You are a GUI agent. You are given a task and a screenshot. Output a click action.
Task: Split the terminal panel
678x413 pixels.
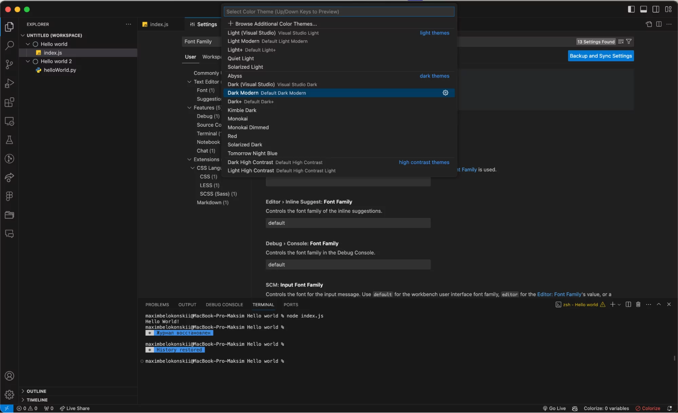(x=628, y=304)
